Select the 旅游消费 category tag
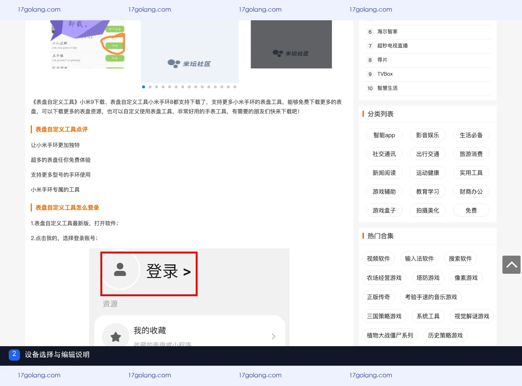The height and width of the screenshot is (386, 522). point(471,154)
